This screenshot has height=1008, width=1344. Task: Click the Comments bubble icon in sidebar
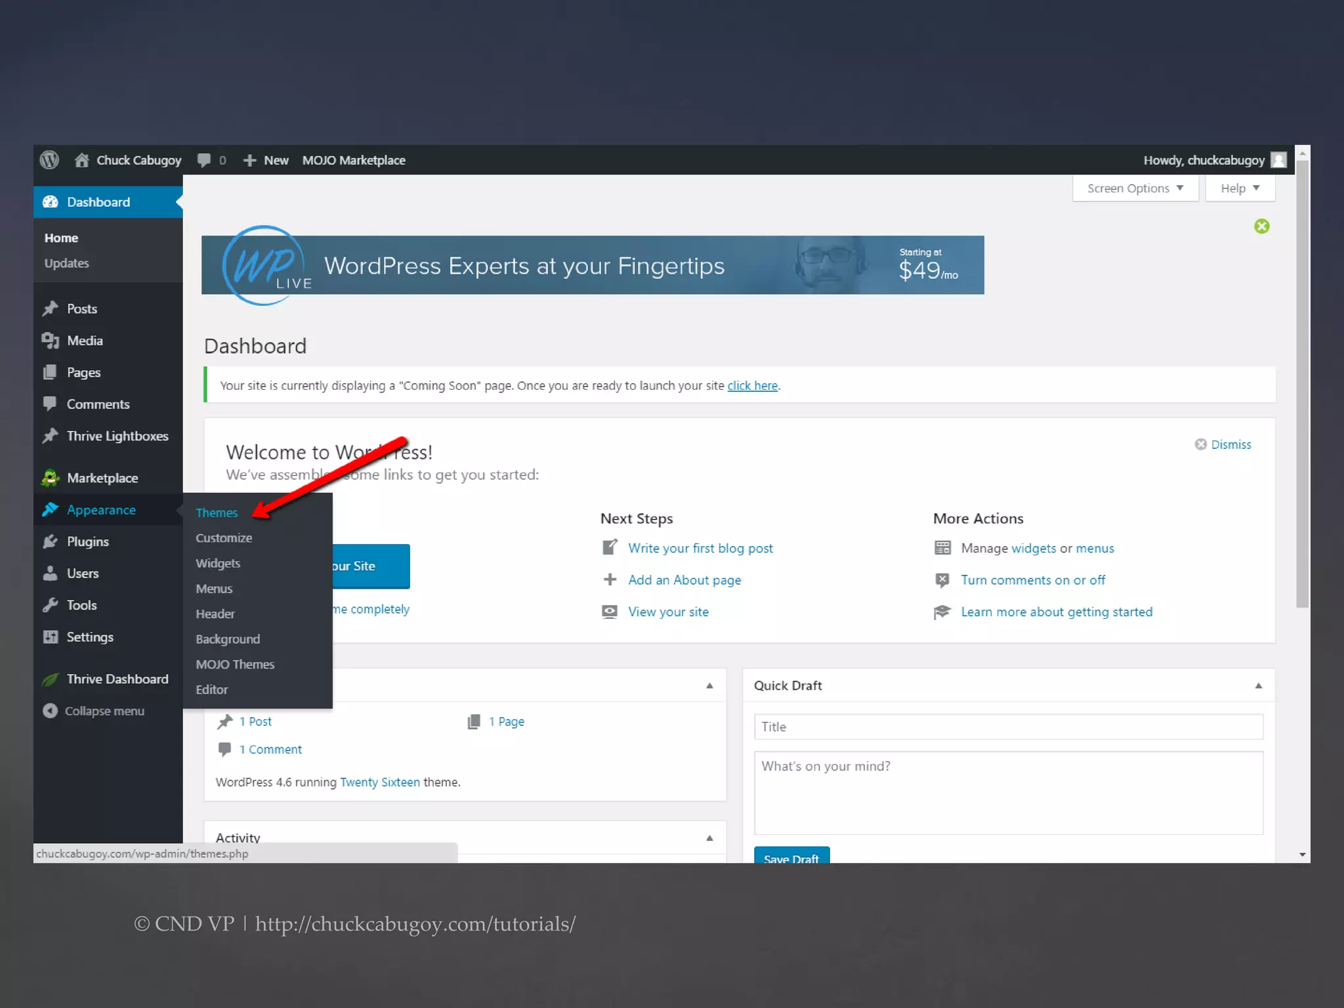click(x=51, y=404)
